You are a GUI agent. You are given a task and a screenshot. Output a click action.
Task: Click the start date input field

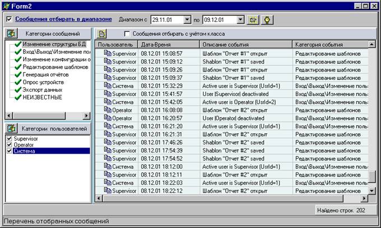click(x=167, y=20)
